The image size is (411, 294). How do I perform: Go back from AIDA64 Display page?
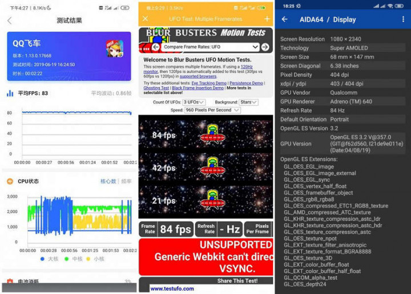pos(285,19)
